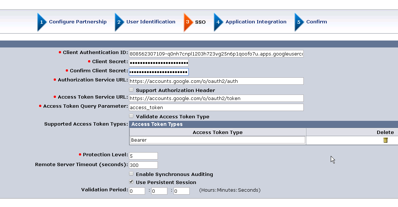Open the User Identification step

pos(151,22)
